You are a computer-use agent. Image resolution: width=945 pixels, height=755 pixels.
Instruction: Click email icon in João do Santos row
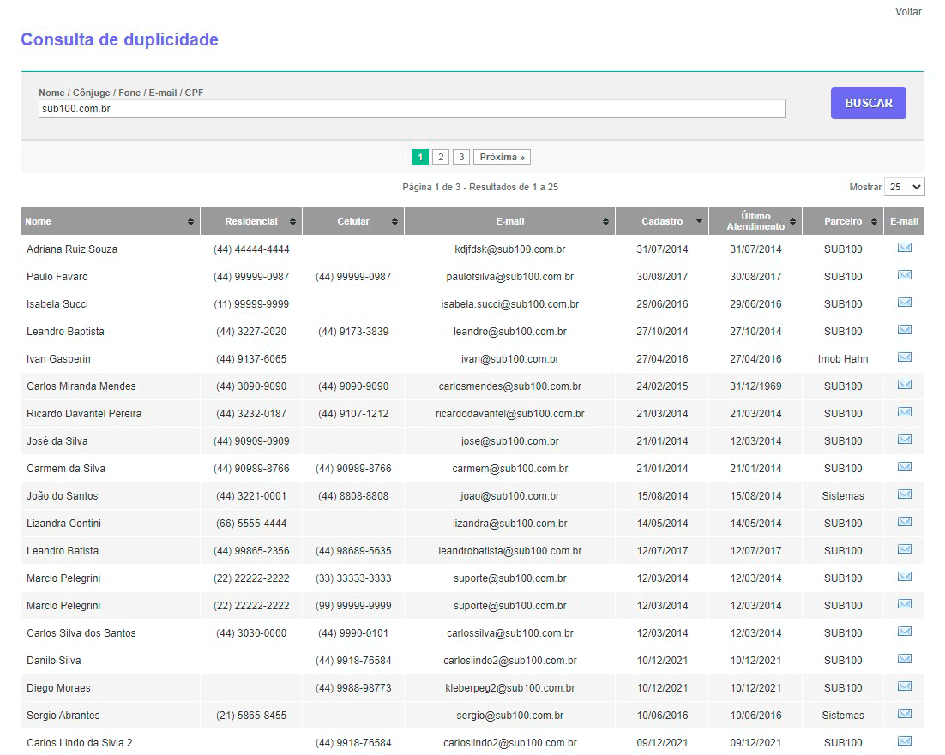(904, 495)
